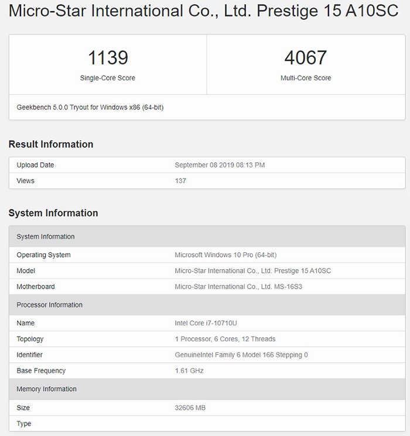Click the Result Information heading

[x=51, y=145]
